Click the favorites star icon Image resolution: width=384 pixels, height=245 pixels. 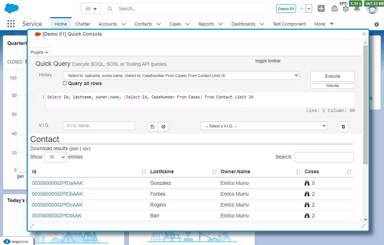pyautogui.click(x=302, y=9)
